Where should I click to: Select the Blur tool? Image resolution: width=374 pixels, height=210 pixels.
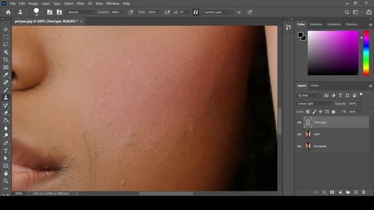click(6, 128)
